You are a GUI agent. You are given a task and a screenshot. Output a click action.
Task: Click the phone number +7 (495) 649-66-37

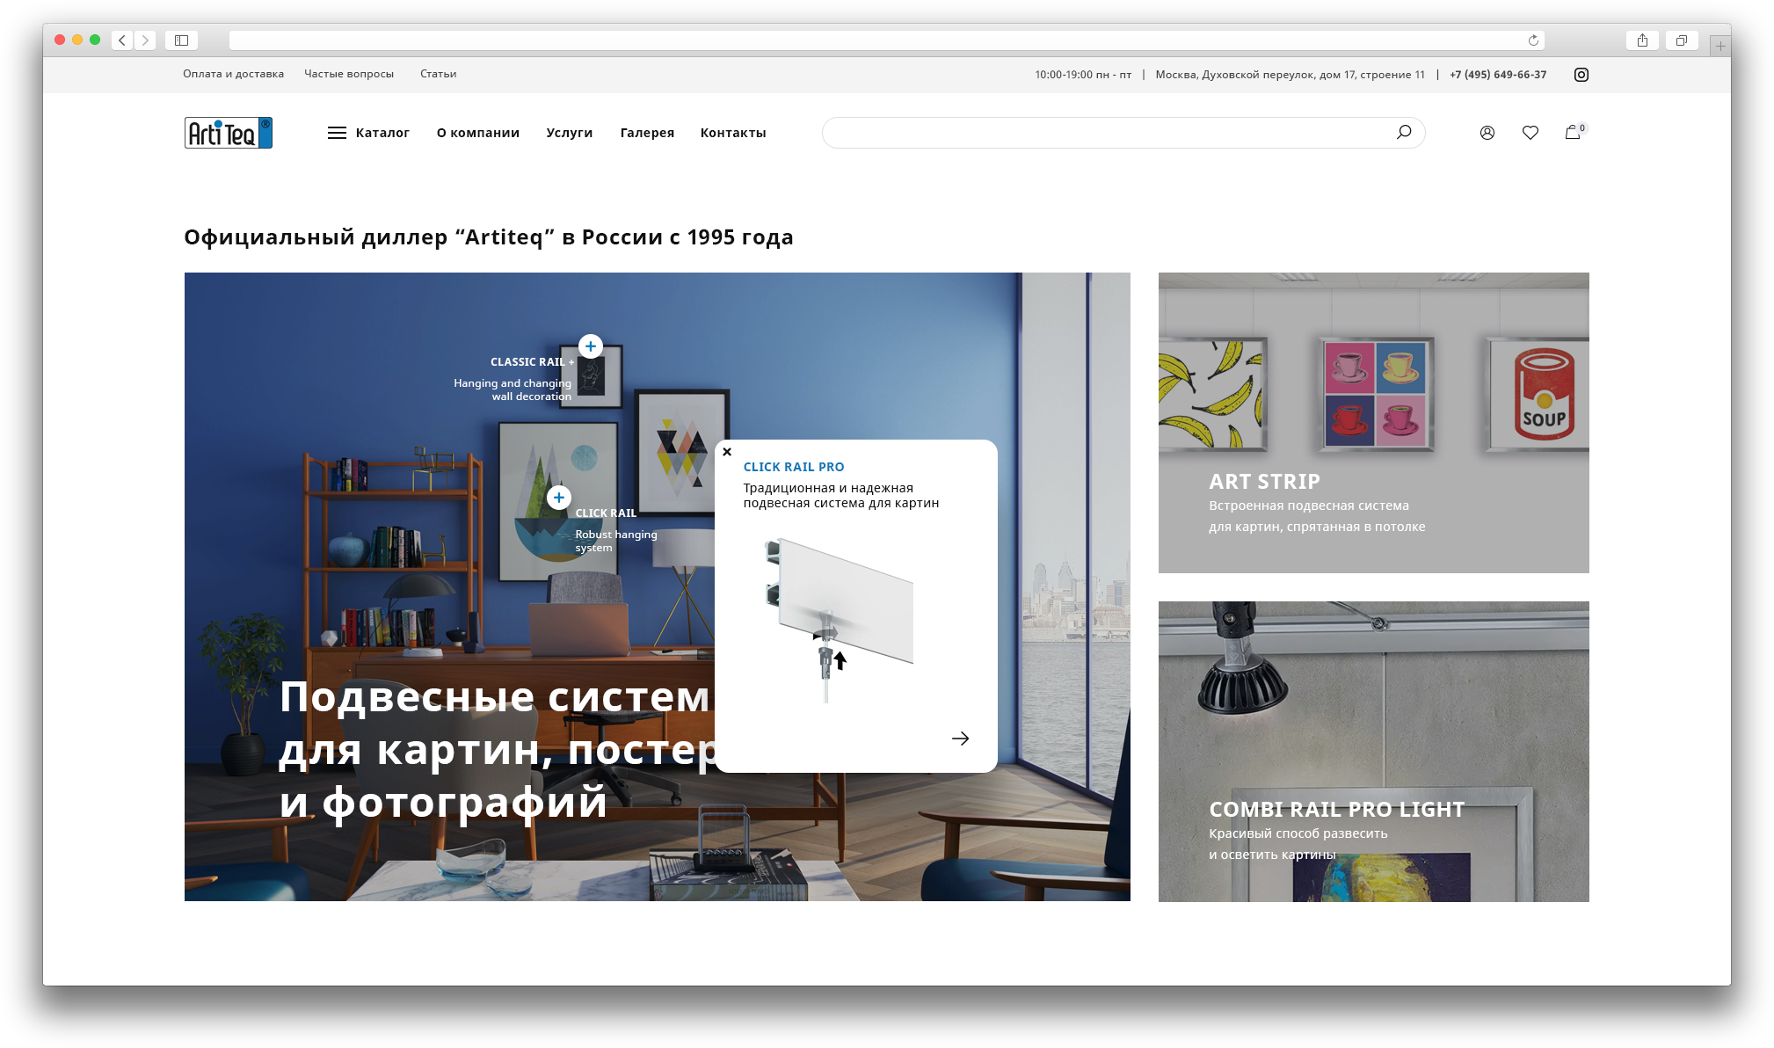(1498, 75)
